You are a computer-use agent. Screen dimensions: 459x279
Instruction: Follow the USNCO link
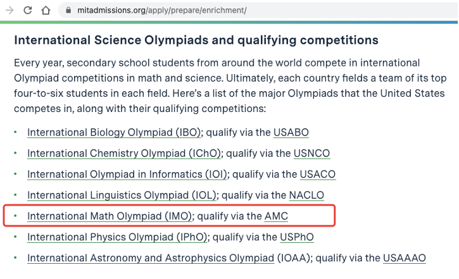(x=312, y=154)
